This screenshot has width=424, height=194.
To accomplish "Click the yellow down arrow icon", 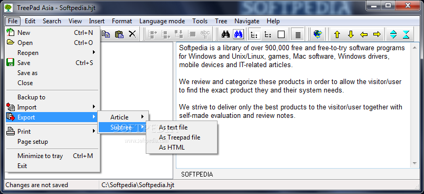I will click(351, 34).
